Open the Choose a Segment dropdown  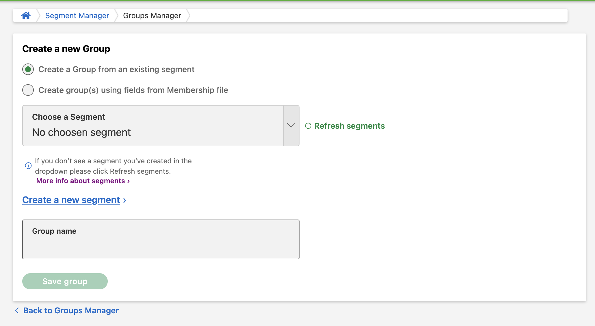coord(161,125)
